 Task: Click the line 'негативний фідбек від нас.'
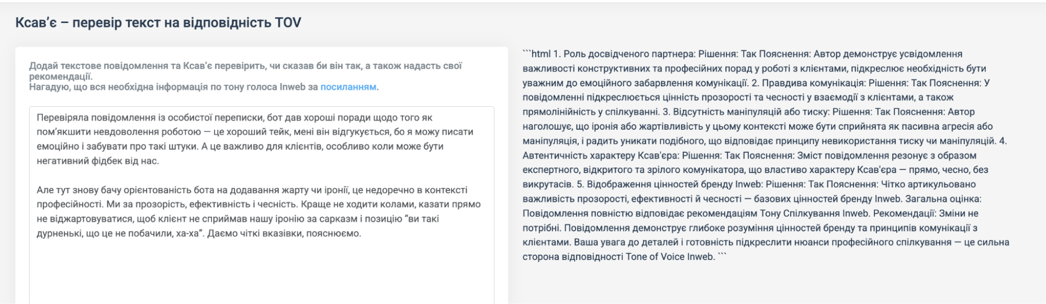(98, 161)
